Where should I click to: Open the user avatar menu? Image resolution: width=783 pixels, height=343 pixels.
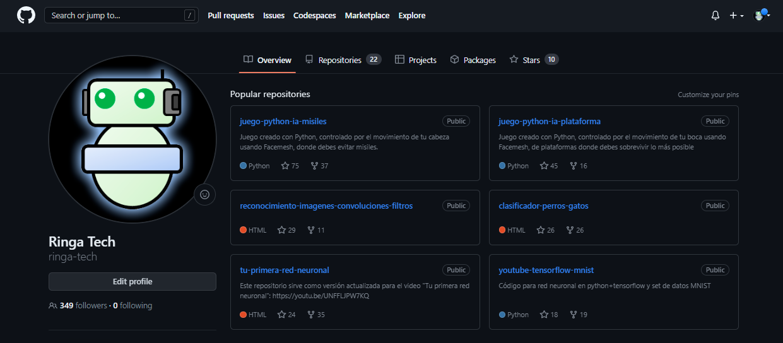click(x=762, y=15)
